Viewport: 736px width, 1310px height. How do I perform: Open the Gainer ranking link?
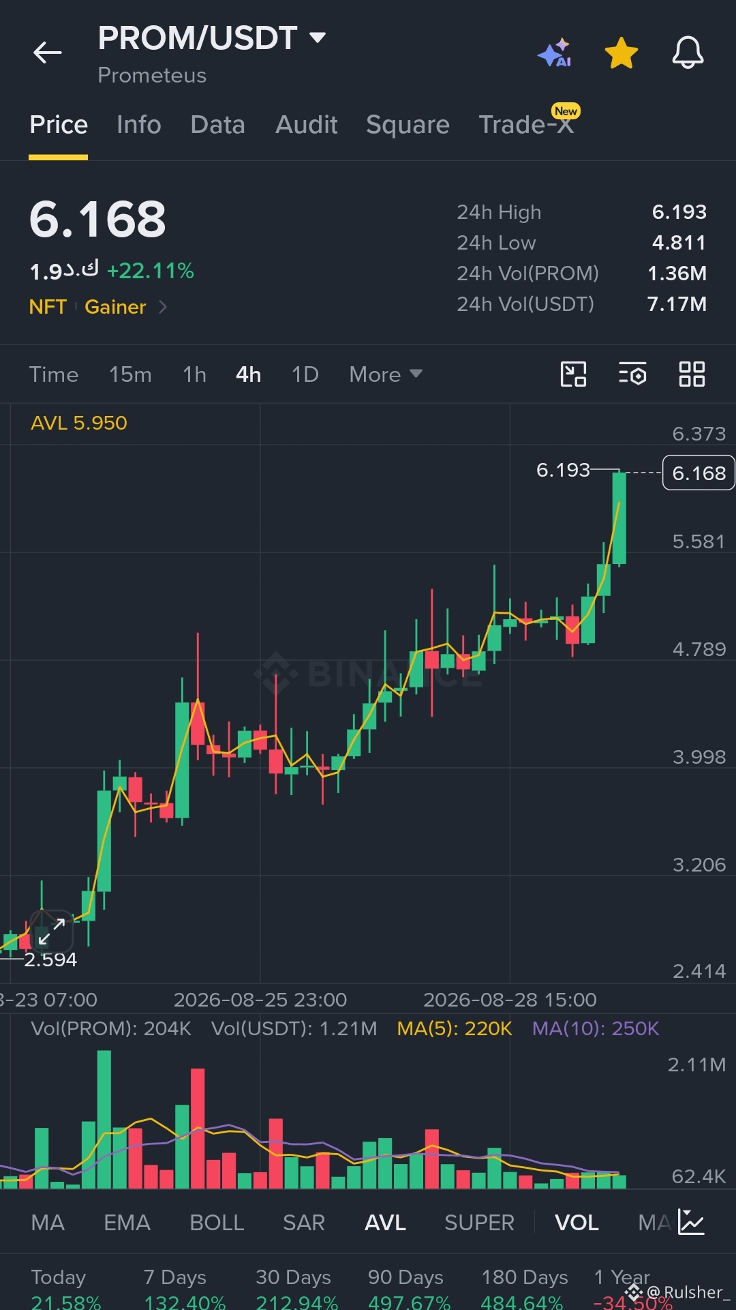point(115,307)
